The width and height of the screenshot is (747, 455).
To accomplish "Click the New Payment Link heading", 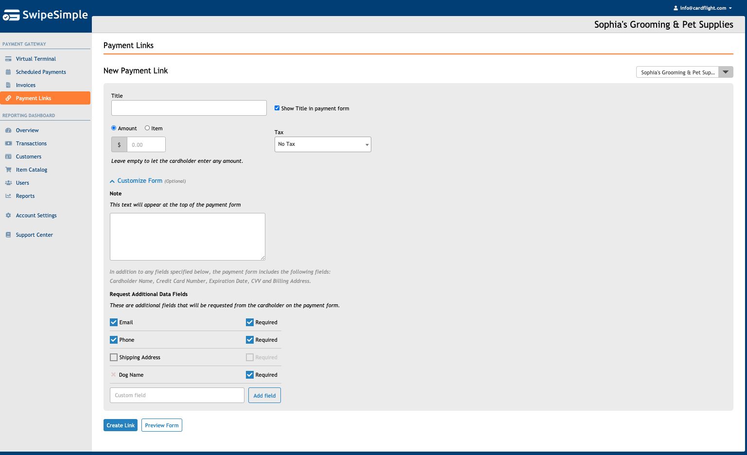I will point(136,70).
